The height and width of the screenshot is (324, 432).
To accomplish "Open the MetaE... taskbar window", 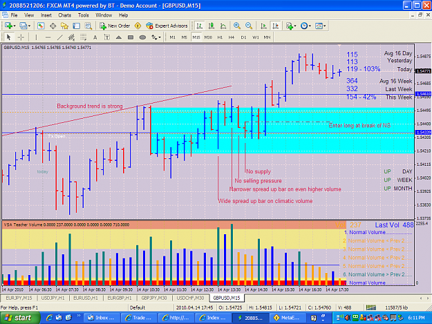I will tap(288, 318).
